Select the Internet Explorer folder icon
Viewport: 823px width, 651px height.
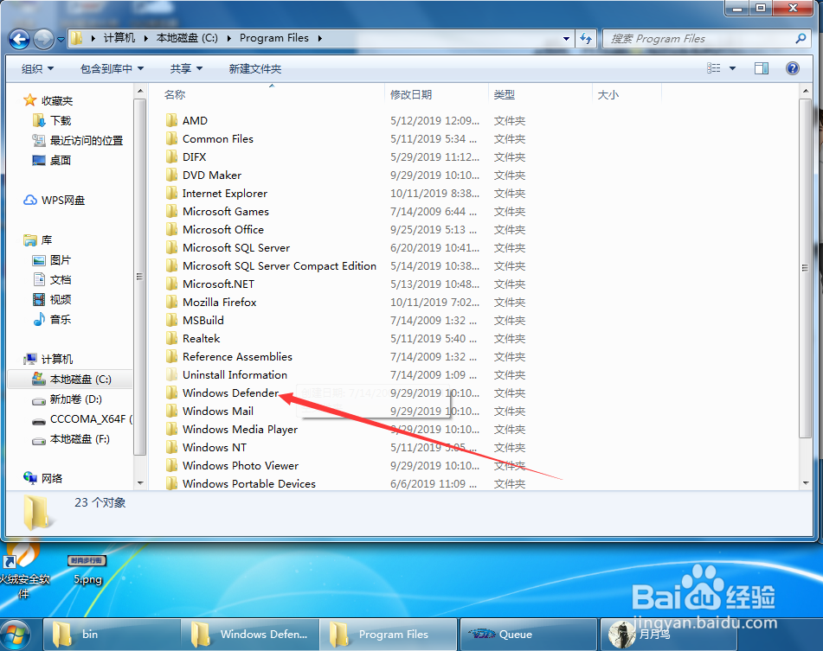(171, 194)
